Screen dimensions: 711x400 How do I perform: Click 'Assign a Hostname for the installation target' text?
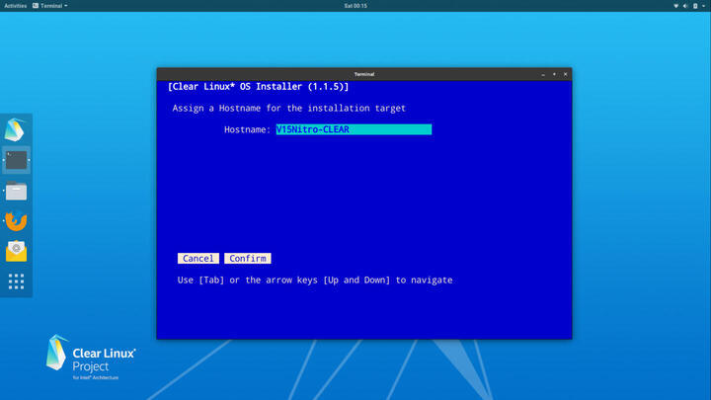(288, 108)
